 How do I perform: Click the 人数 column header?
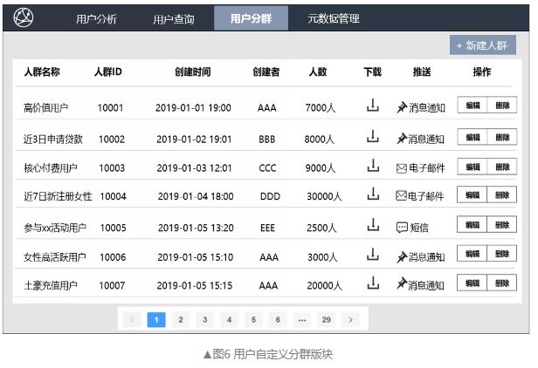coord(318,72)
